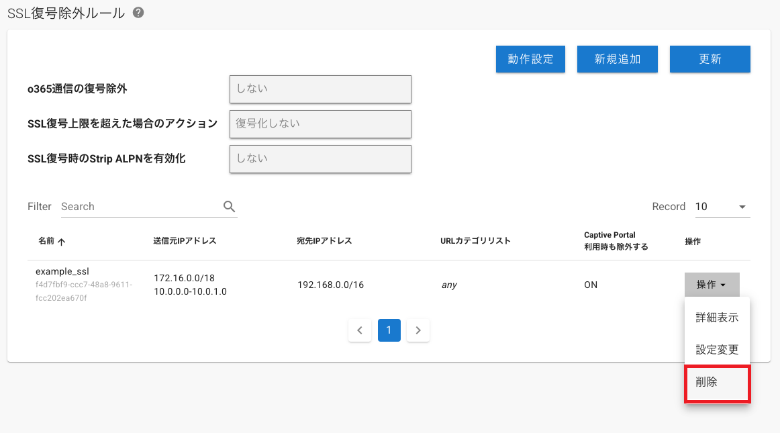780x433 pixels.
Task: Click the 宛先IPアドレス column header
Action: pyautogui.click(x=324, y=241)
